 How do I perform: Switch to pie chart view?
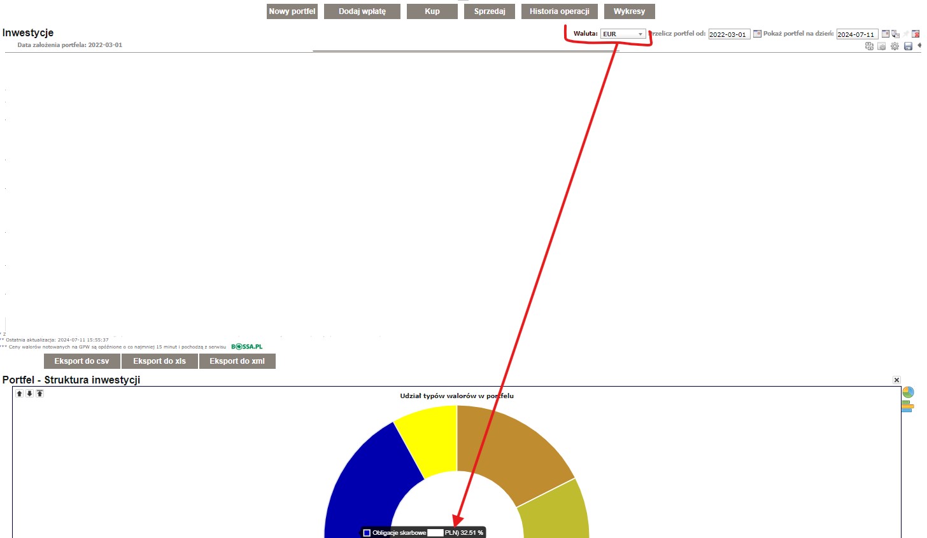(908, 392)
